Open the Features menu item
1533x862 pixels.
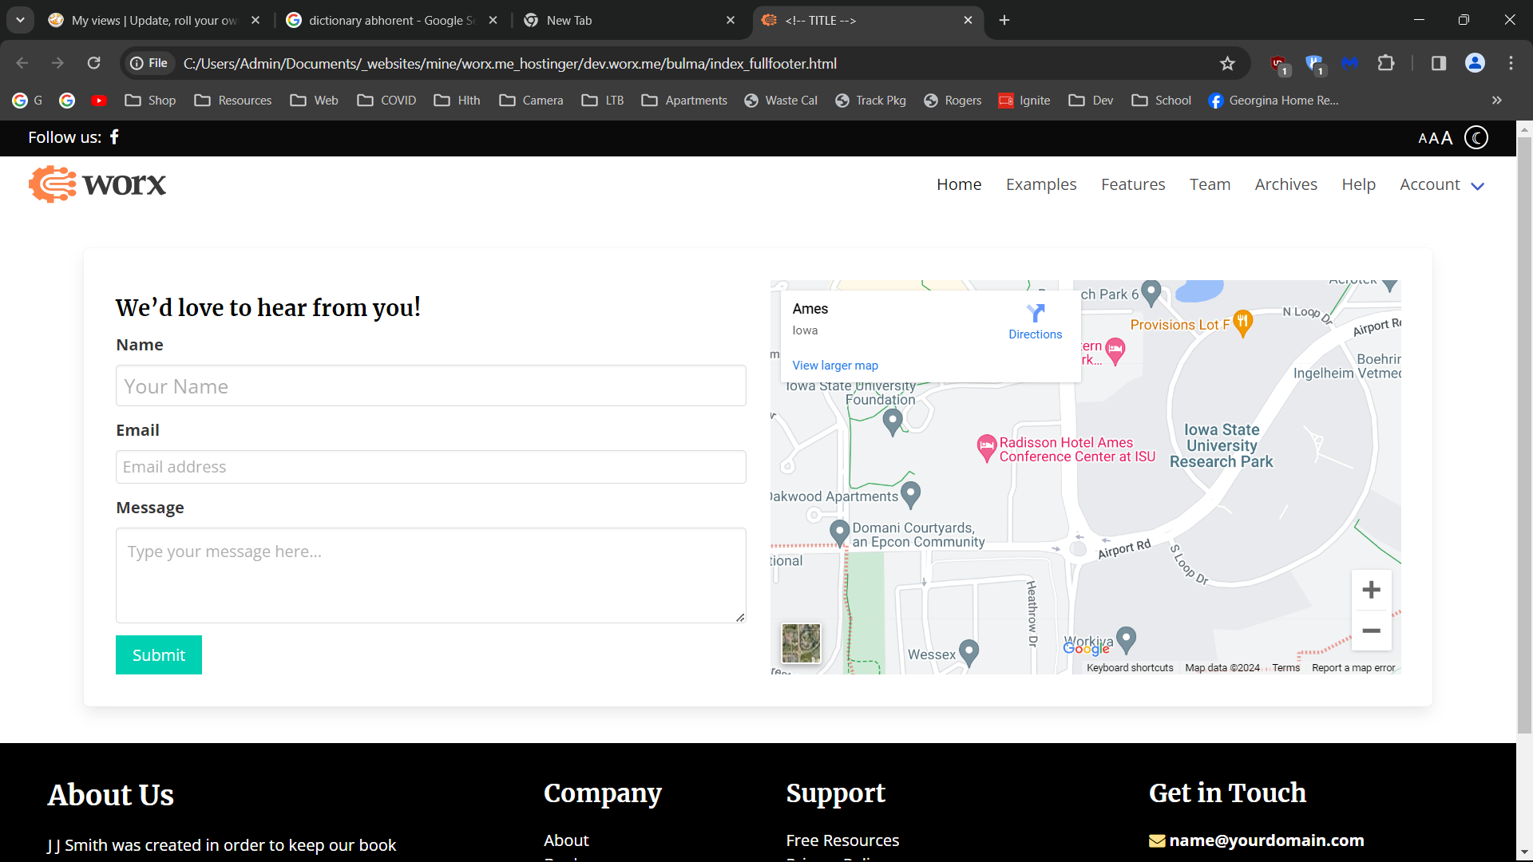[x=1132, y=184]
